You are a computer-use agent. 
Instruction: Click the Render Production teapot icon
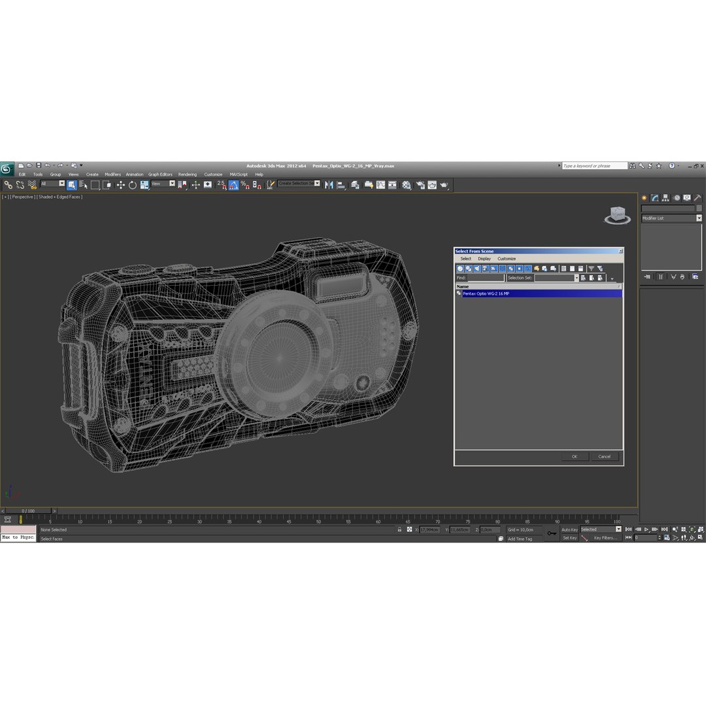coord(444,184)
